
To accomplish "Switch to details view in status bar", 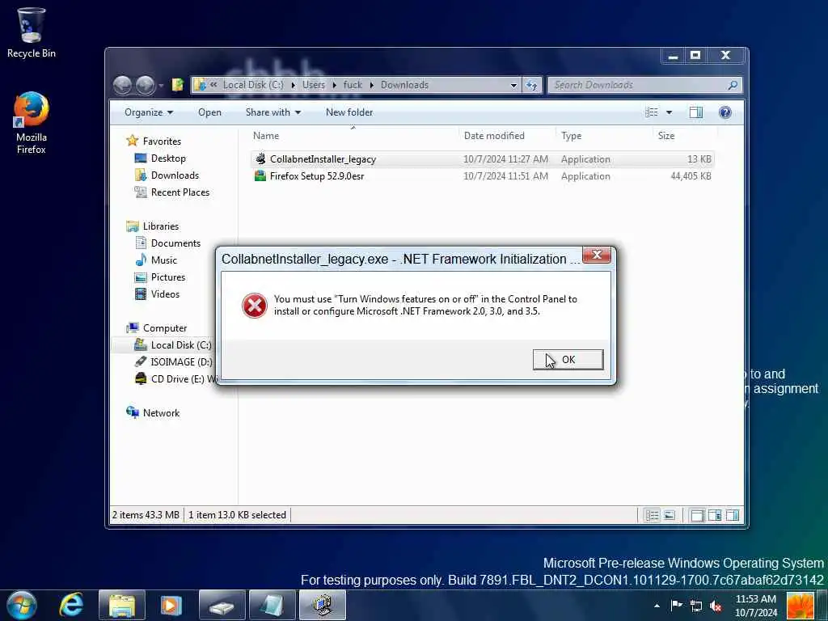I will pos(653,515).
